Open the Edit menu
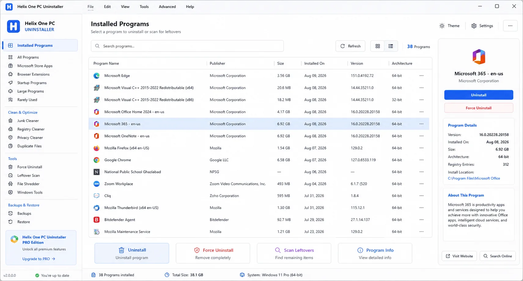523x281 pixels. click(x=107, y=7)
